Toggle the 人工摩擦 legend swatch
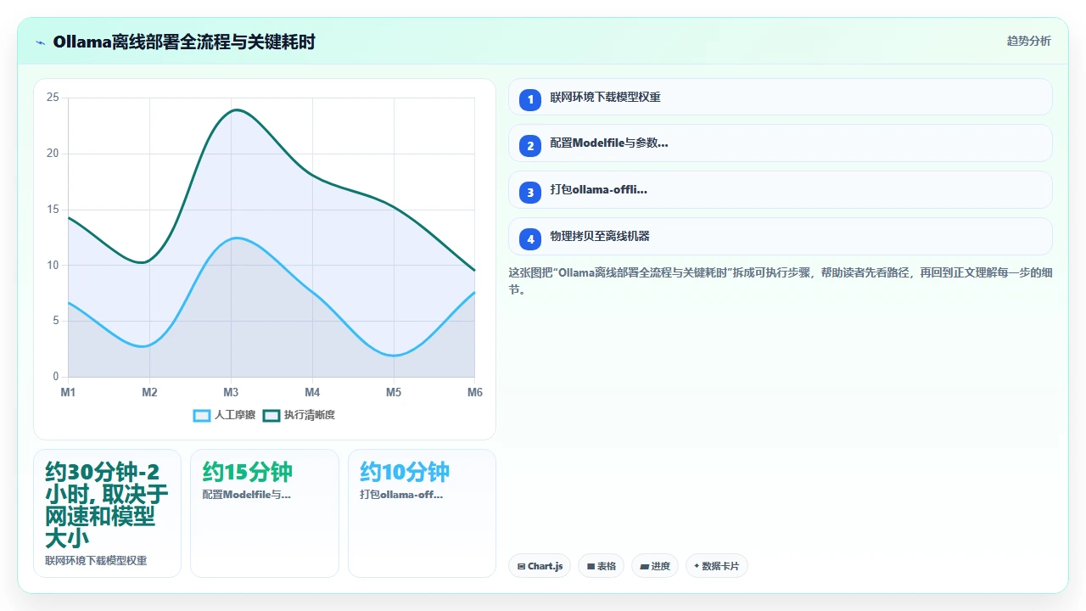This screenshot has width=1086, height=611. pyautogui.click(x=202, y=415)
